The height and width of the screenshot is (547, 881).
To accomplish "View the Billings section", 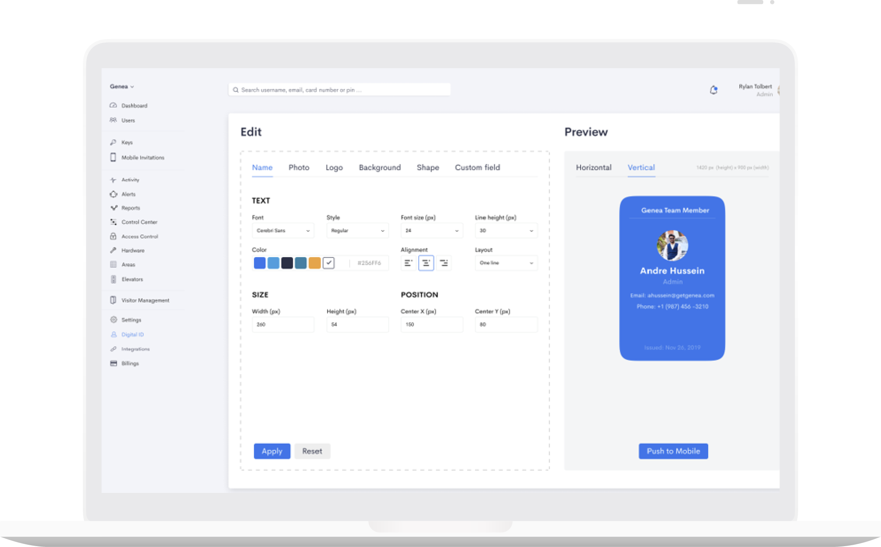I will coord(130,363).
